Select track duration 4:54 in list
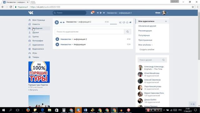 coord(128,39)
